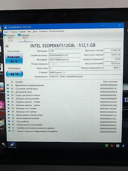Image resolution: width=128 pixels, height=171 pixels.
Task: Click status icon of attribute 08
Action: point(9,108)
